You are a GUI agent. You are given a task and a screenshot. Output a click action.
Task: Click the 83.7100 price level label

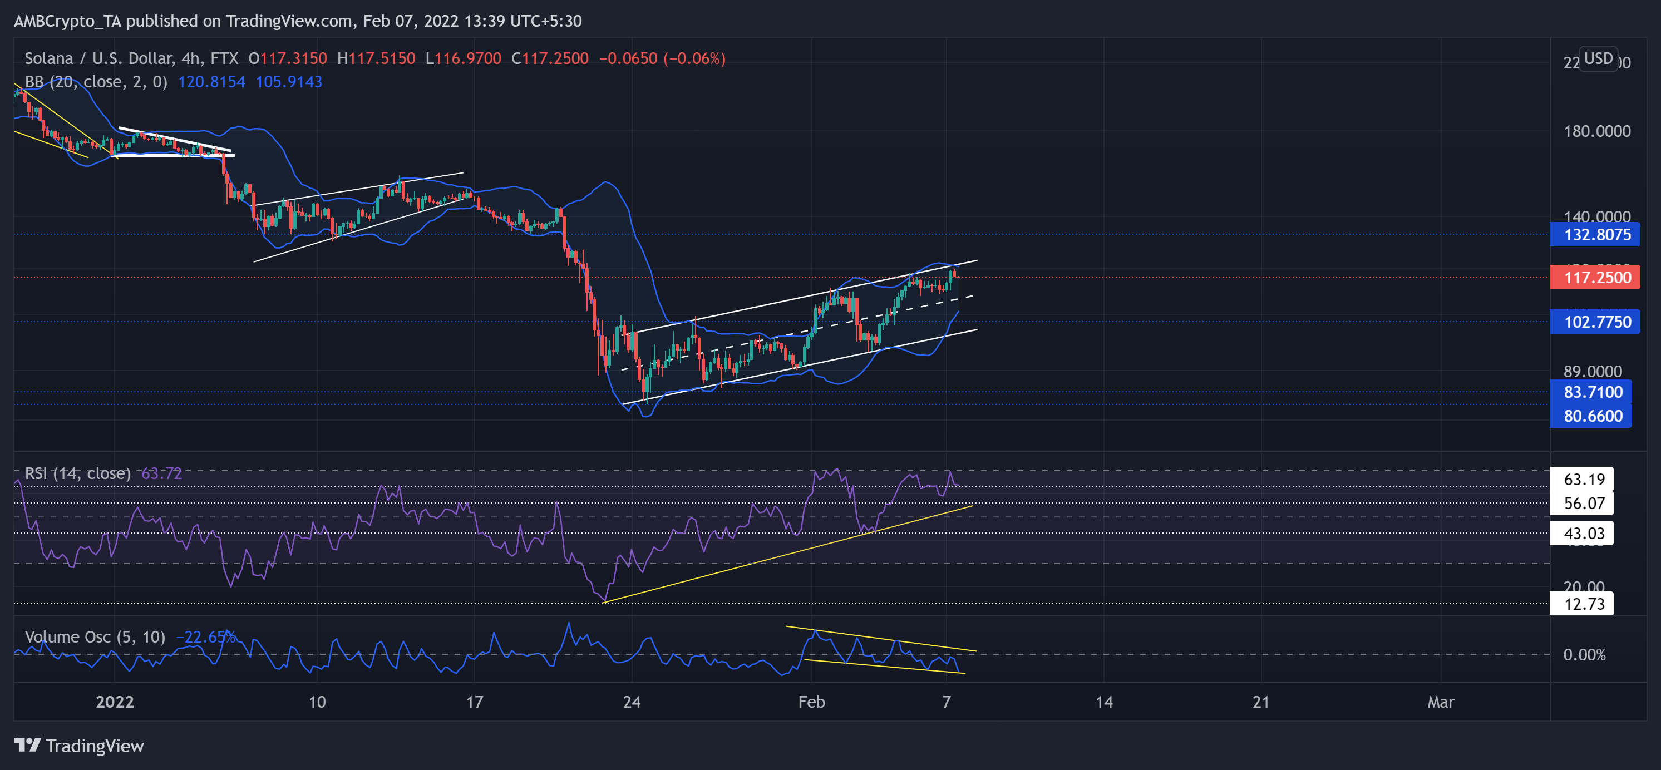coord(1591,392)
